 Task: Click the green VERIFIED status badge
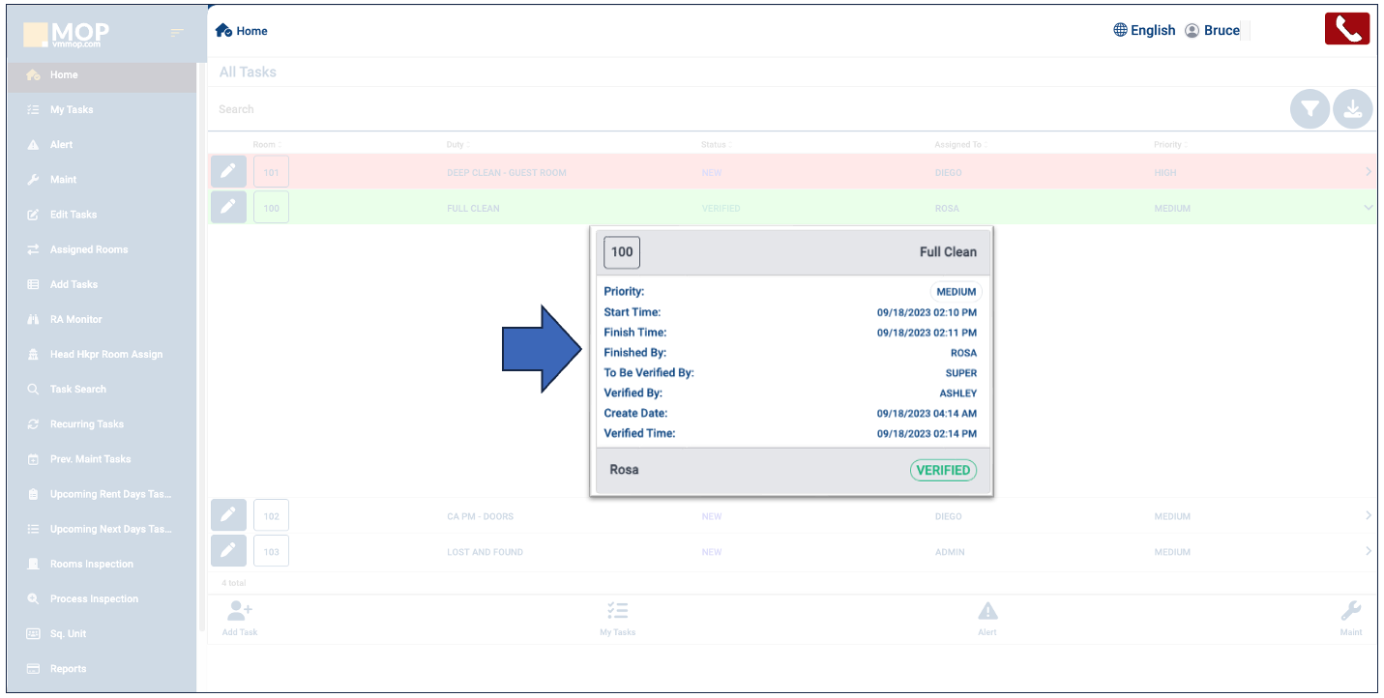pos(943,470)
